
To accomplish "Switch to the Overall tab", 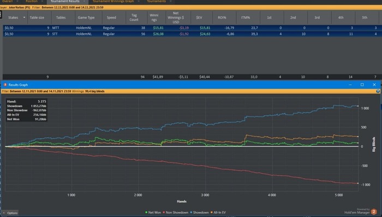I will [x=7, y=1].
